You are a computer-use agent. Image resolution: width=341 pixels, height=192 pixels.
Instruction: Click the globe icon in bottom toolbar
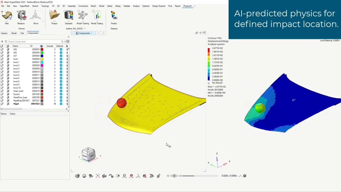84,176
